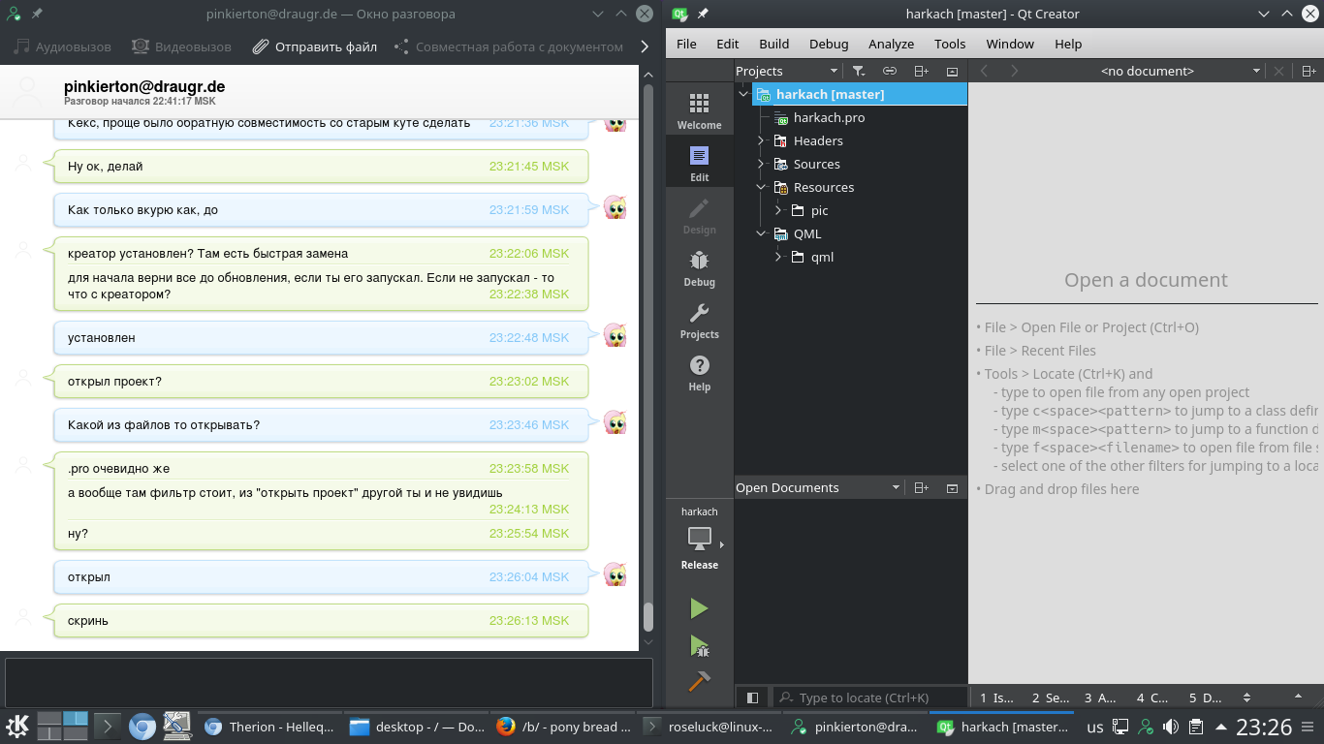
Task: Click the filter tree icon in Projects pane
Action: 858,71
